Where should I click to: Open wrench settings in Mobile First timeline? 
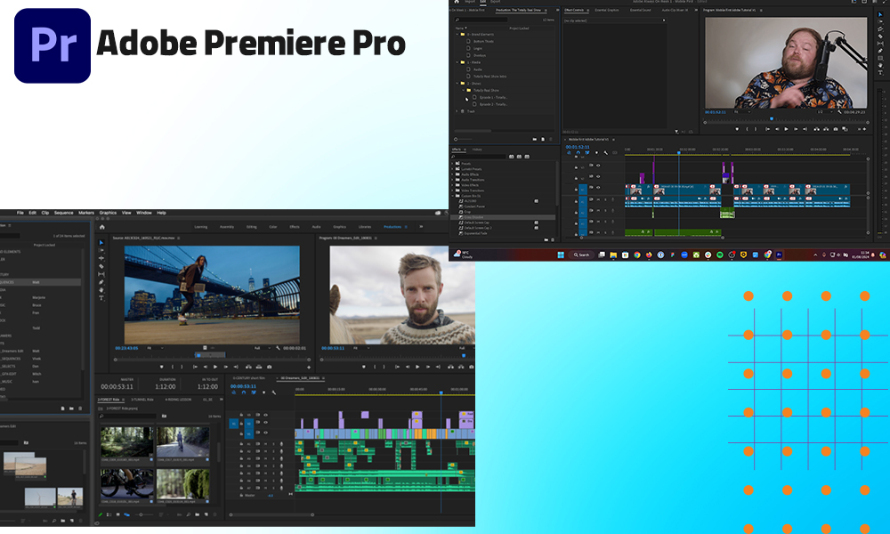click(x=605, y=153)
